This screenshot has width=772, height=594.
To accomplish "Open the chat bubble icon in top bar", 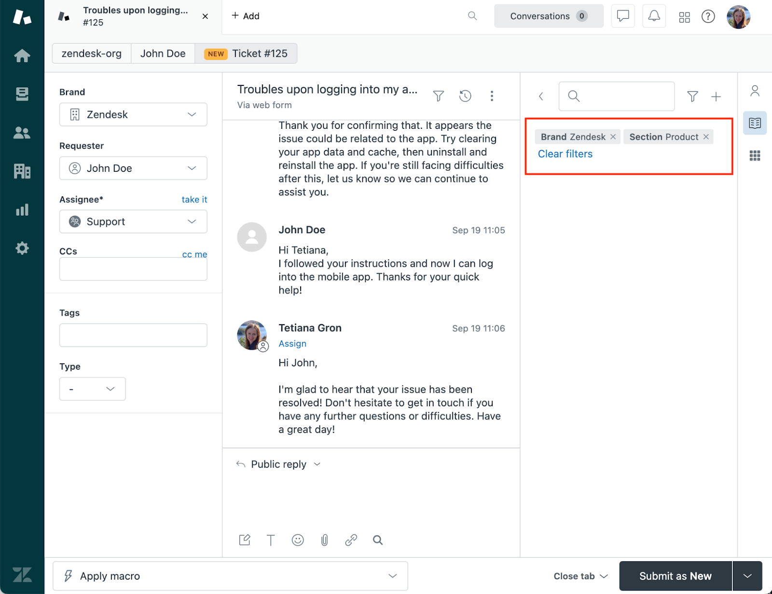I will 623,16.
